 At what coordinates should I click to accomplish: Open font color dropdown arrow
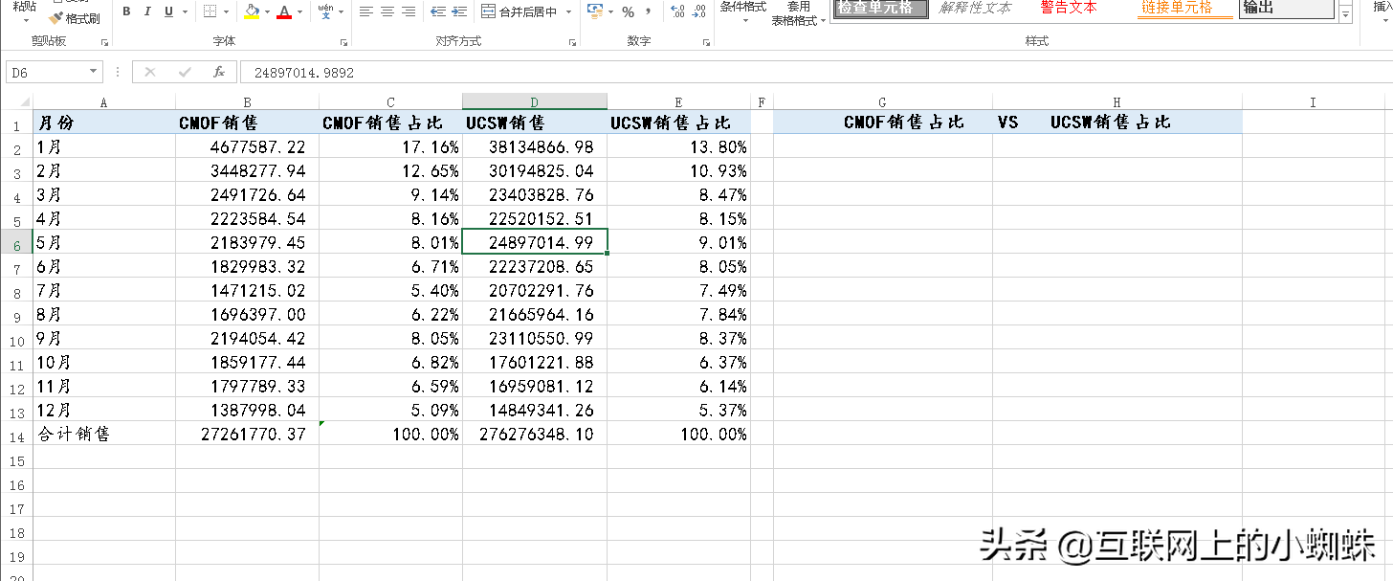point(299,11)
